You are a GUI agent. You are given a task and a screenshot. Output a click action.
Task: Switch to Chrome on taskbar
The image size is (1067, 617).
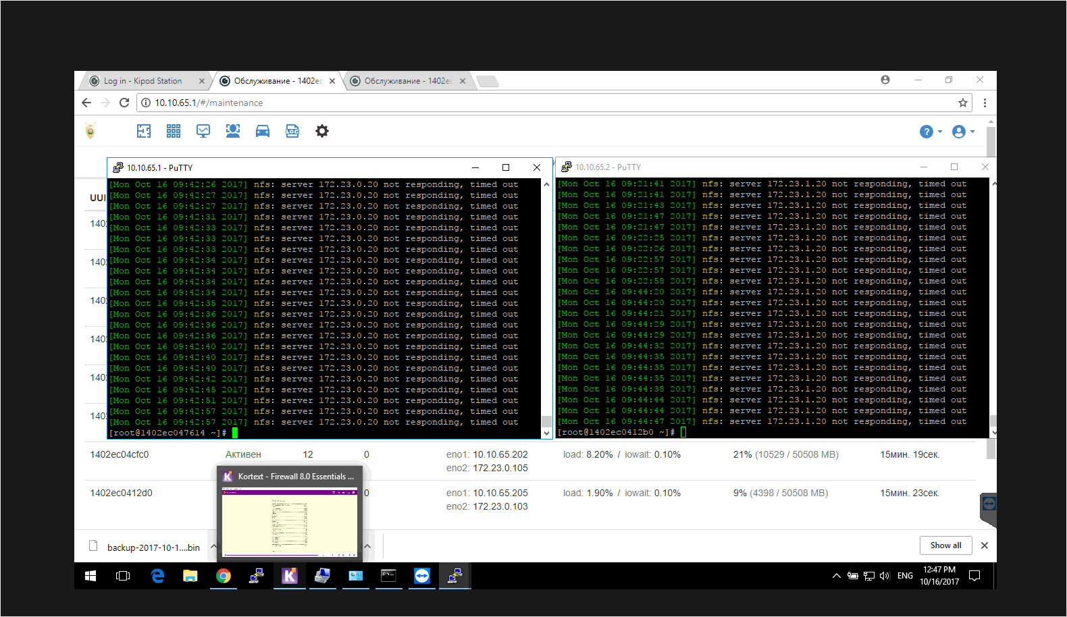tap(224, 576)
